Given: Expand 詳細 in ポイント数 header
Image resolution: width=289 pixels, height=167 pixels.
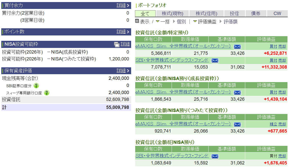Looking at the screenshot, I should [123, 32].
